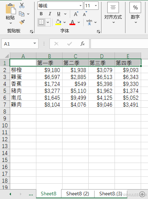Click the wén phonetic guide icon
The height and width of the screenshot is (199, 148).
89,22
